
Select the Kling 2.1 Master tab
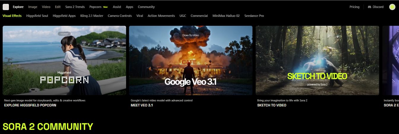coord(92,16)
